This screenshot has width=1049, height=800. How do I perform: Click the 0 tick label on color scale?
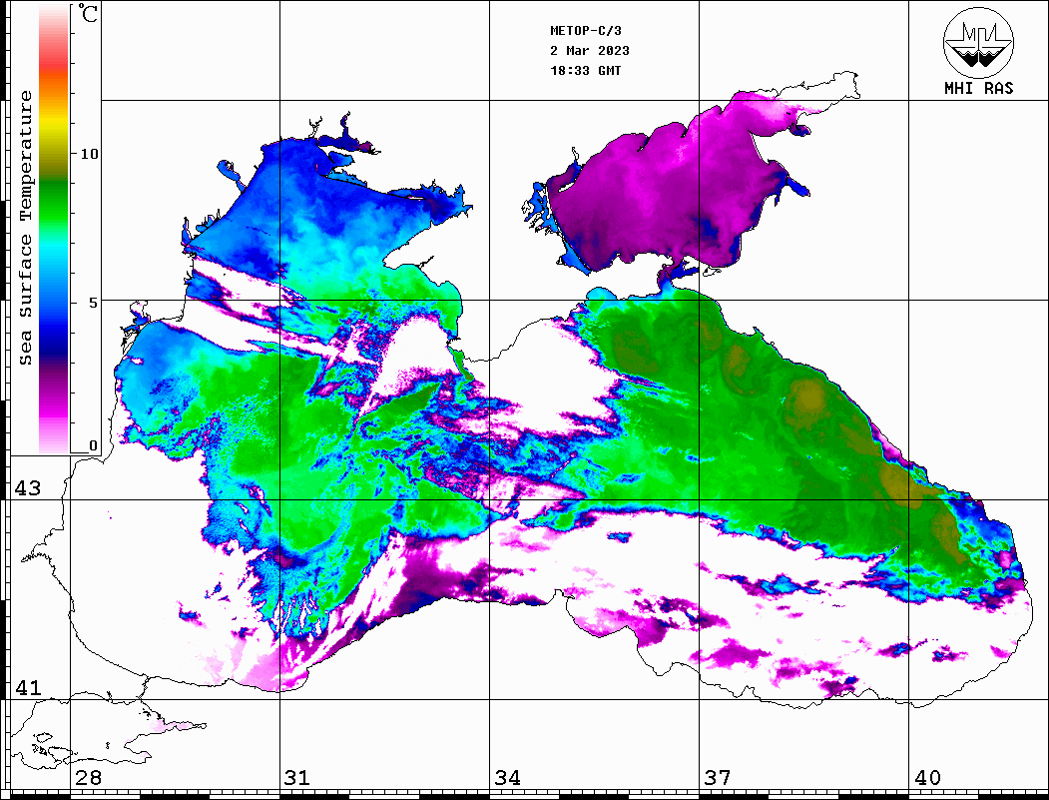click(x=93, y=445)
